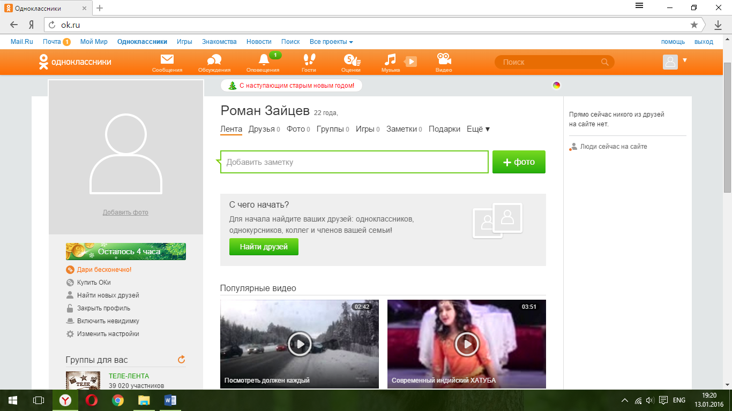
Task: Open Музыка note icon
Action: coord(391,59)
